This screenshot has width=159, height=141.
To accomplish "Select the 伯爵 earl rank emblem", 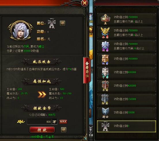I will (x=105, y=60).
